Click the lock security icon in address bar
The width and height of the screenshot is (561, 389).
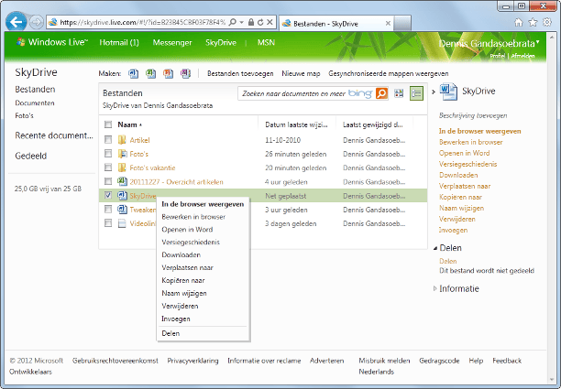click(x=251, y=23)
